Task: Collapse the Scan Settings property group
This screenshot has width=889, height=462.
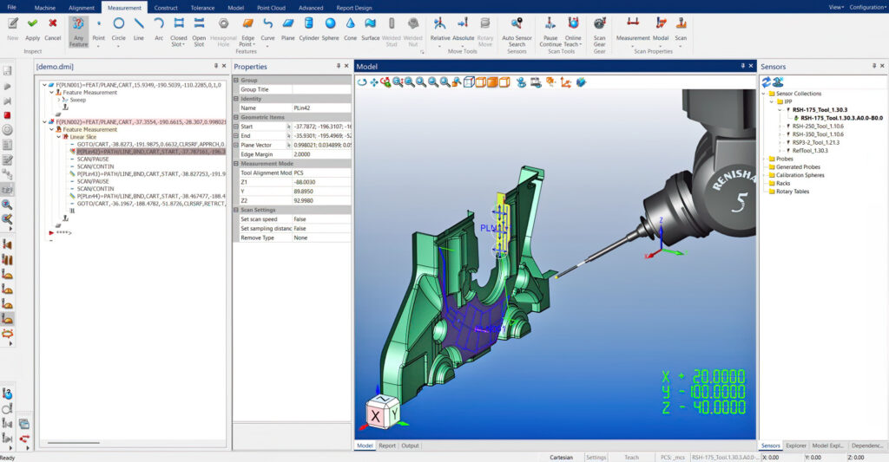Action: pyautogui.click(x=236, y=210)
